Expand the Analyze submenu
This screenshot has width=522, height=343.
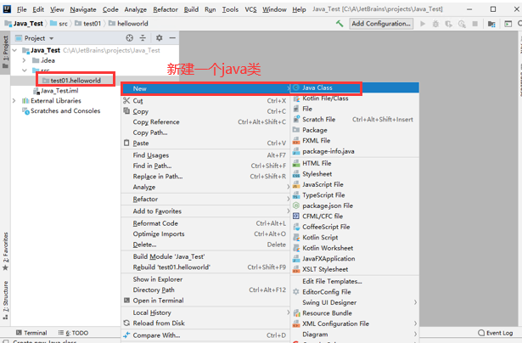click(205, 187)
